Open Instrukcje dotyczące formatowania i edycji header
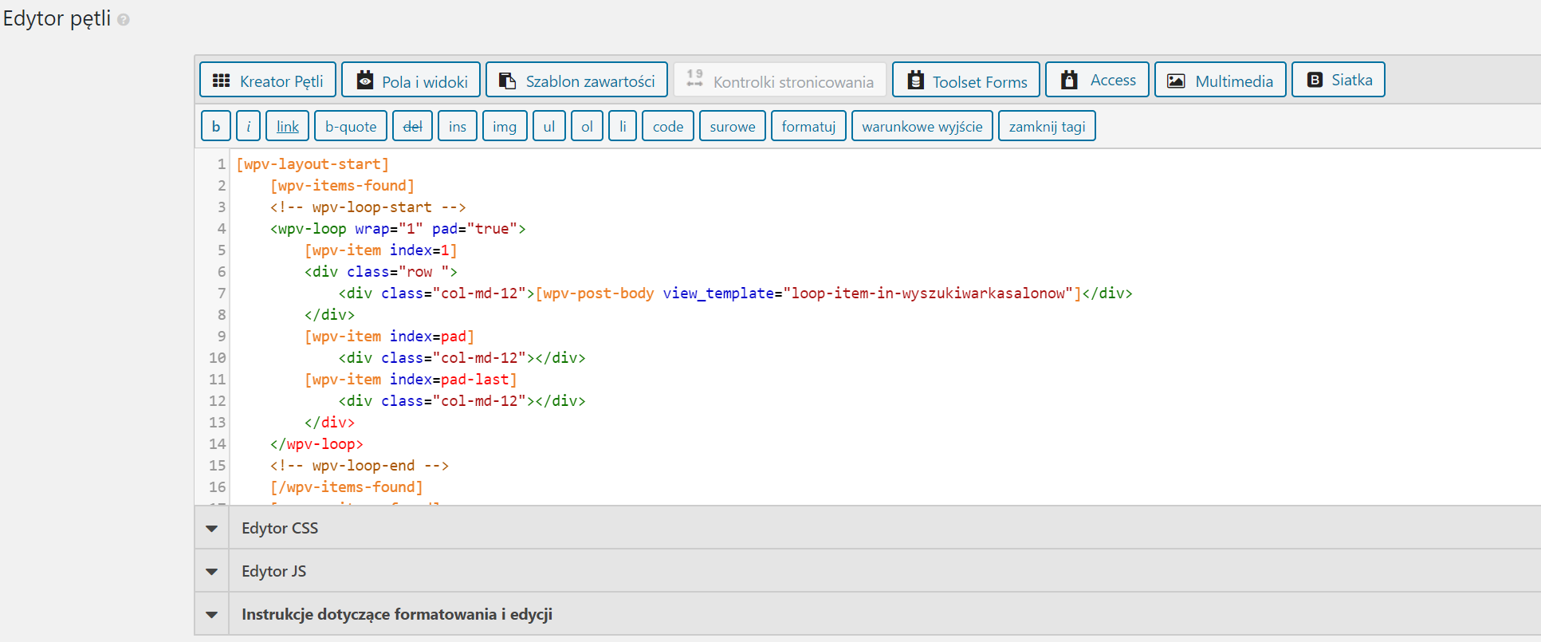 [x=868, y=614]
